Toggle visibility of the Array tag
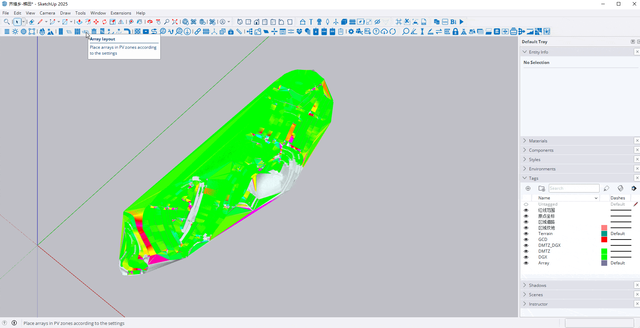Screen dimensions: 640x328 click(x=526, y=263)
